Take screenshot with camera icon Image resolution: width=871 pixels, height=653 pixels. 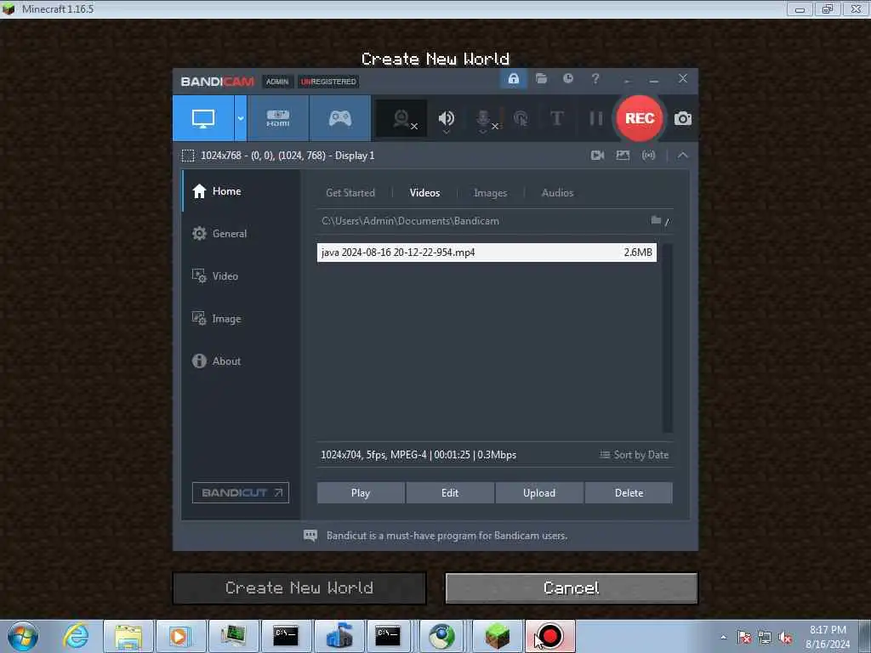tap(683, 118)
